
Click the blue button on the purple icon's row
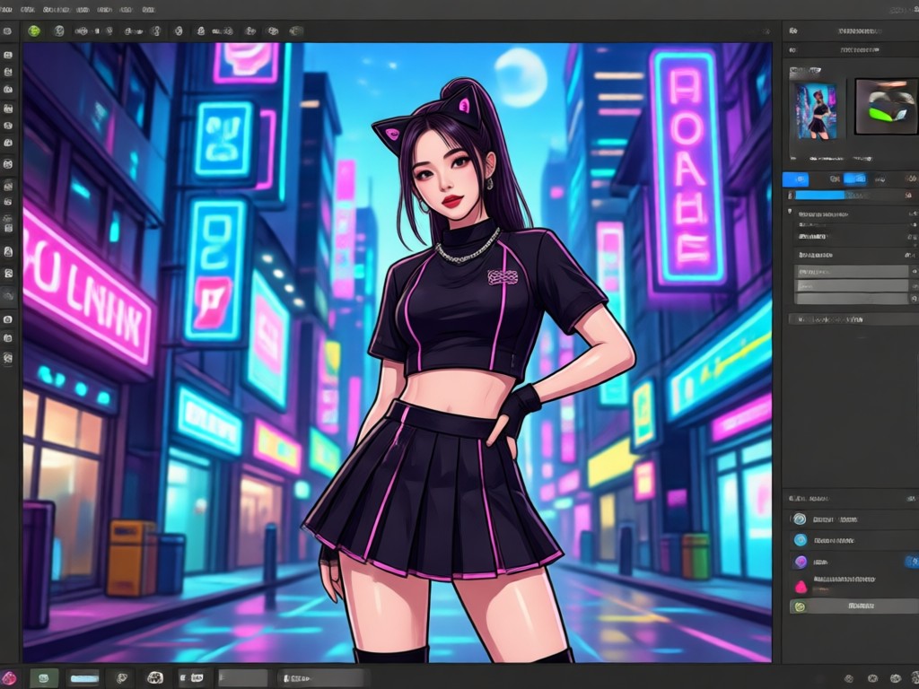(x=912, y=562)
